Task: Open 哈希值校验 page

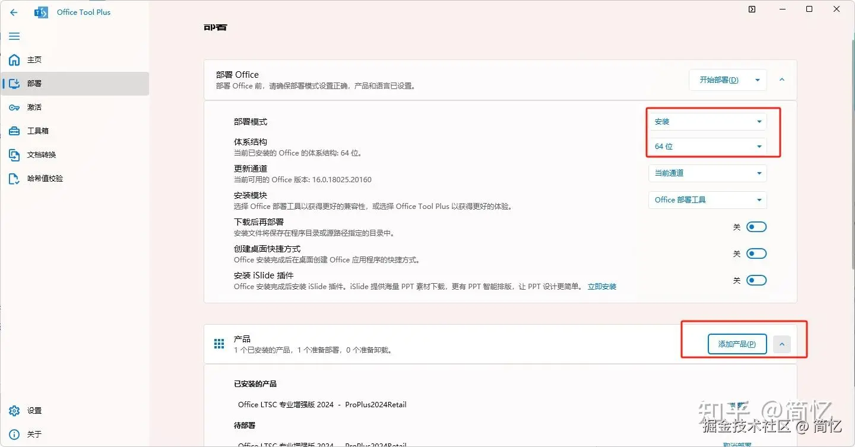Action: tap(75, 179)
